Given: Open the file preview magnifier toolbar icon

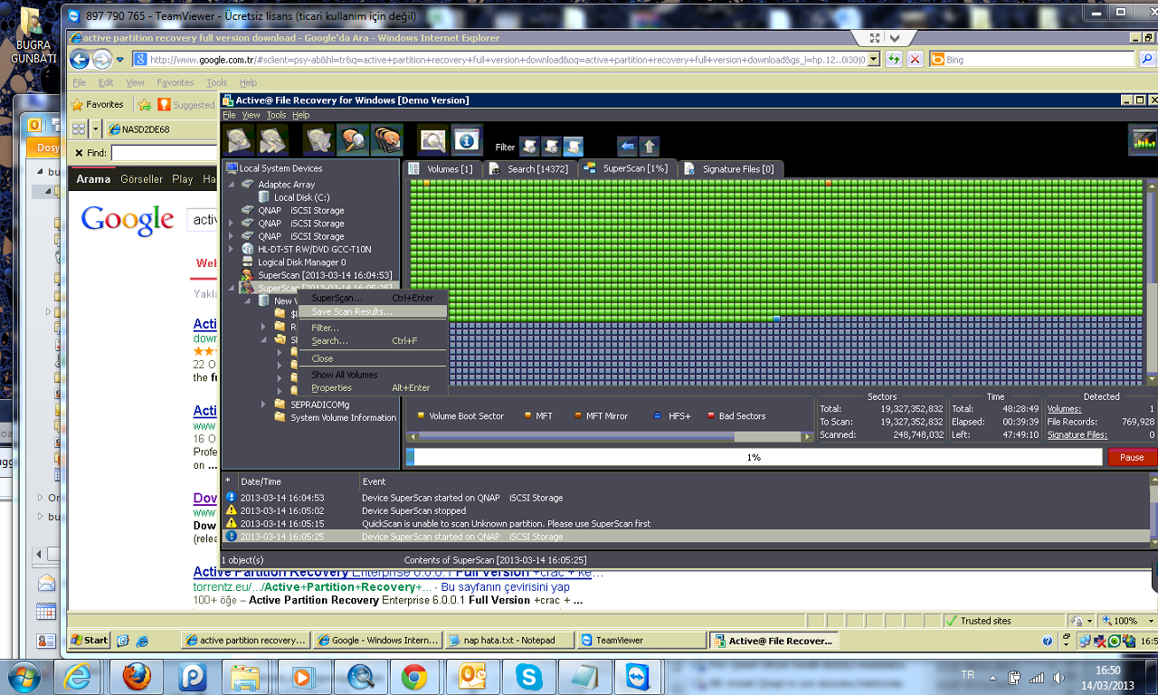Looking at the screenshot, I should click(x=432, y=140).
